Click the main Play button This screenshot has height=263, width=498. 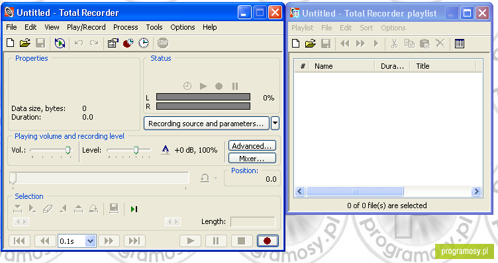[190, 241]
